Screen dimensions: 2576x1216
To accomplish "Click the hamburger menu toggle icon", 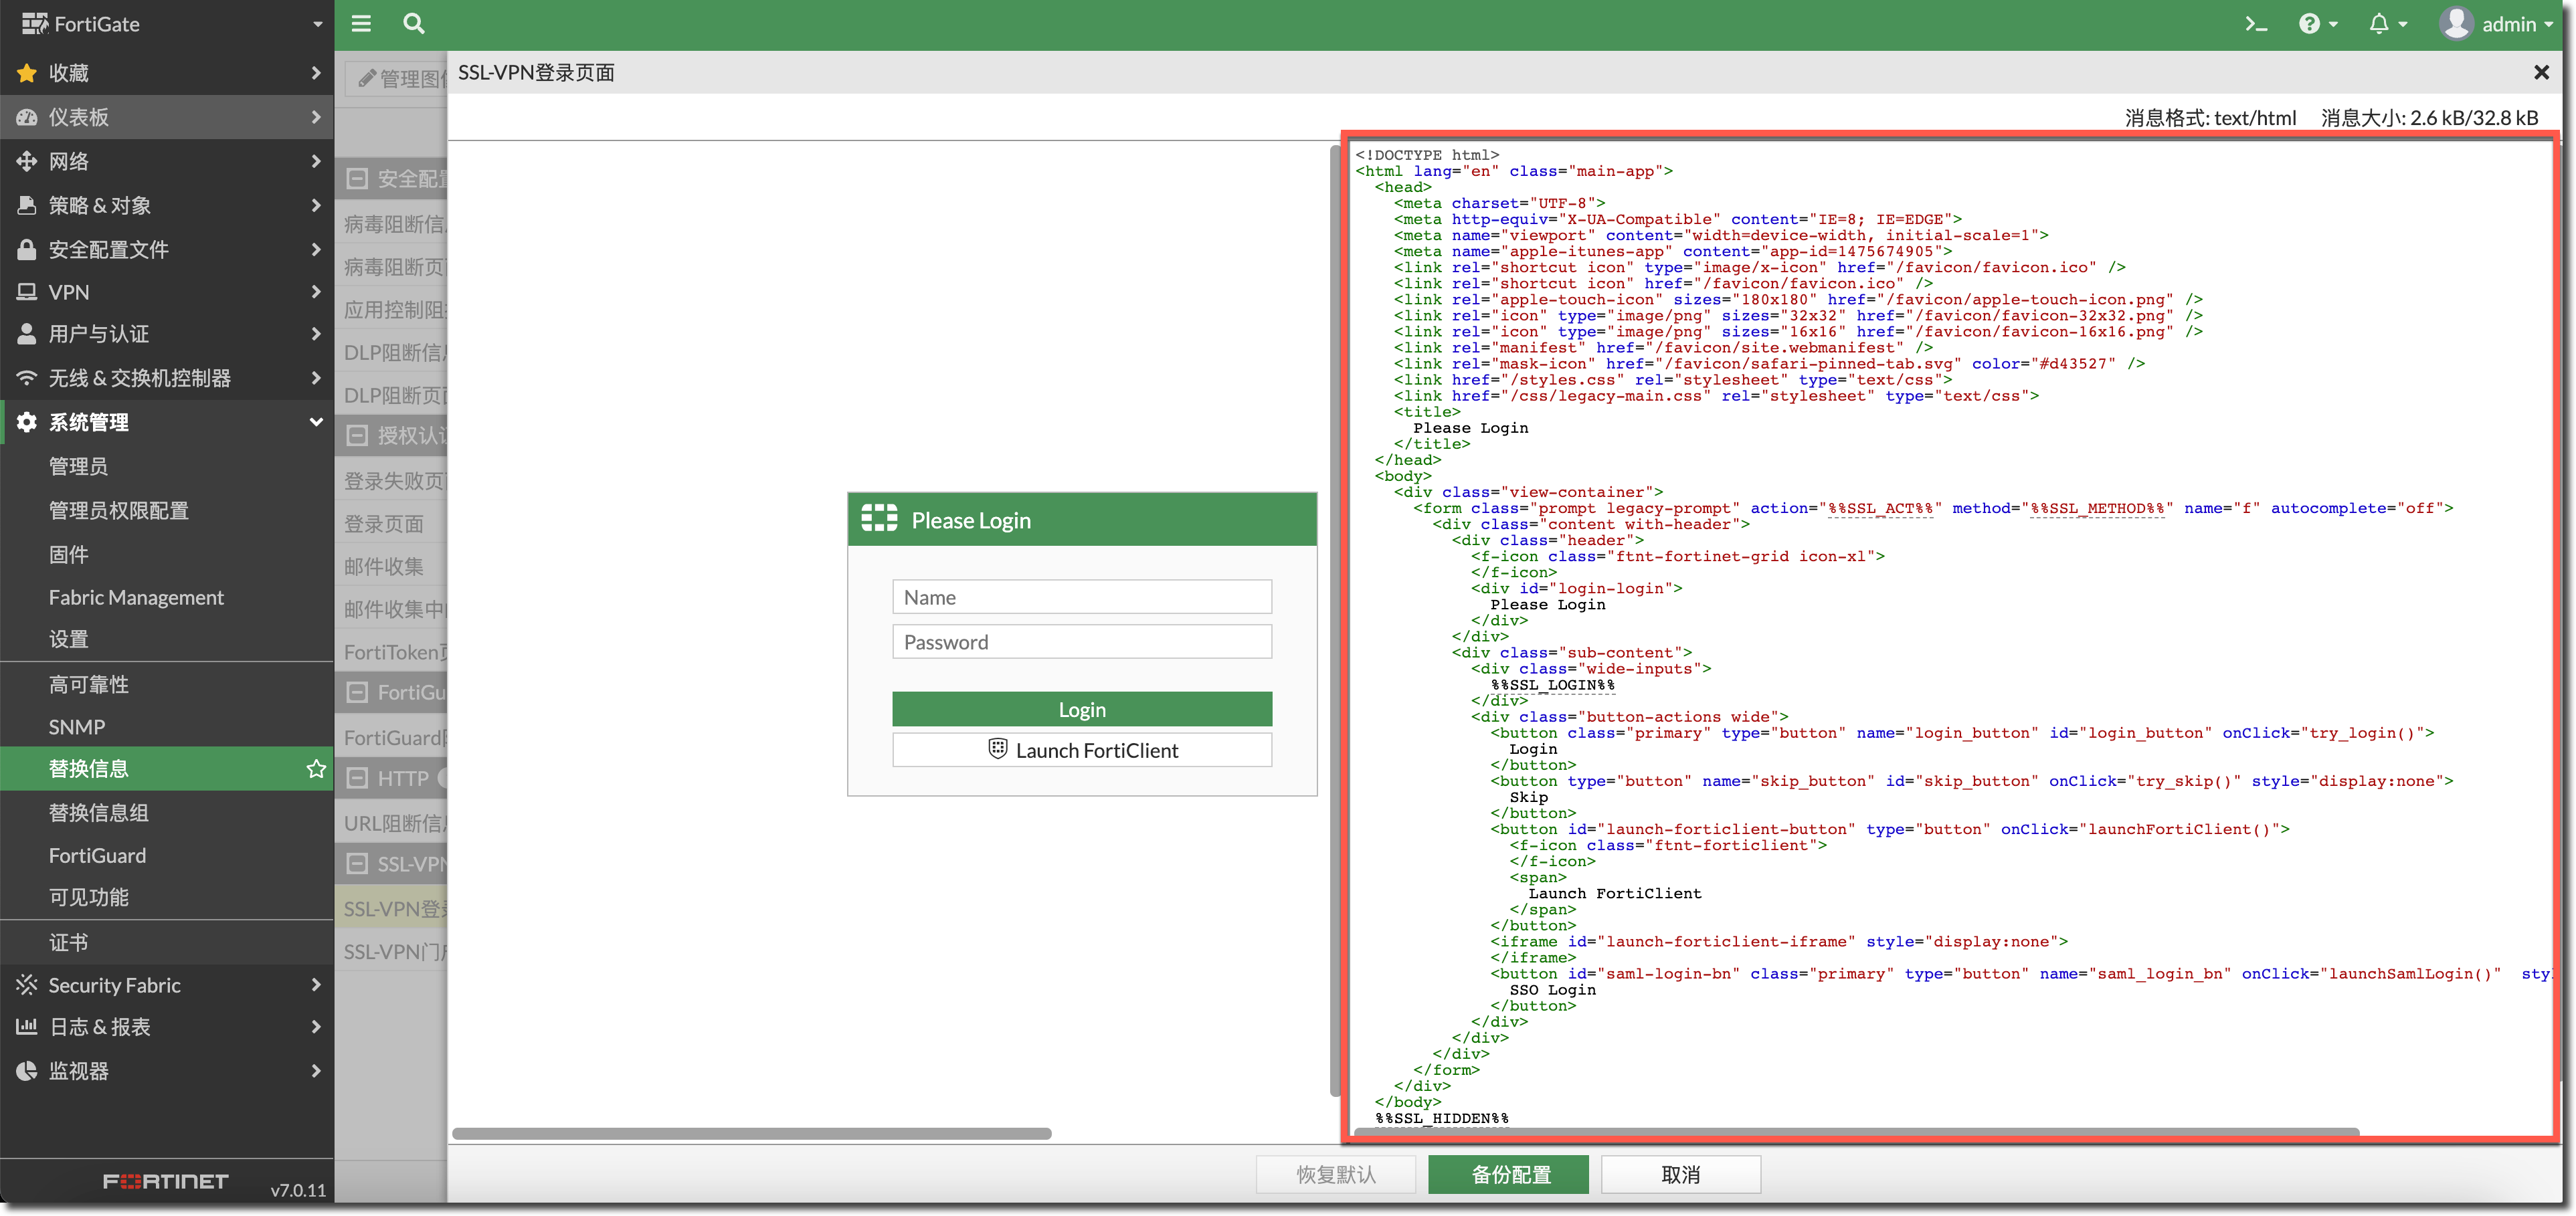I will [361, 24].
